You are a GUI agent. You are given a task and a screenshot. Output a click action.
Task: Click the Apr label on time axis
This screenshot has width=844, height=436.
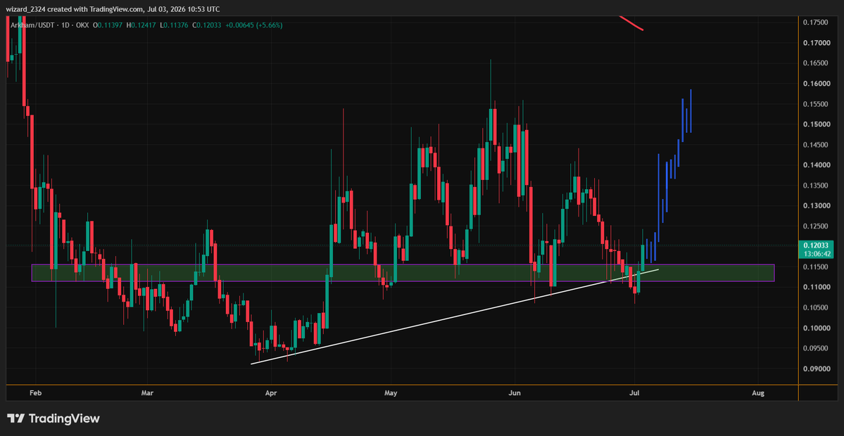tap(271, 394)
